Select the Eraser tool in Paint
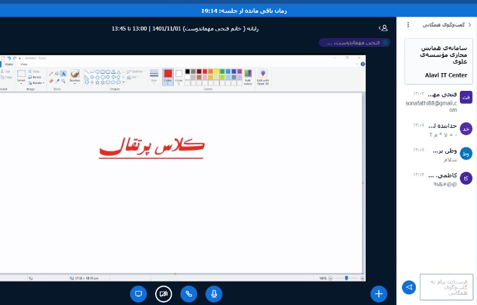477x305 pixels. [51, 81]
